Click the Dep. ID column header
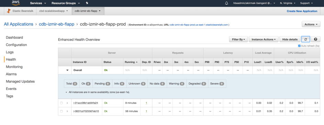Screen dimensions: 324x125 (x=146, y=62)
